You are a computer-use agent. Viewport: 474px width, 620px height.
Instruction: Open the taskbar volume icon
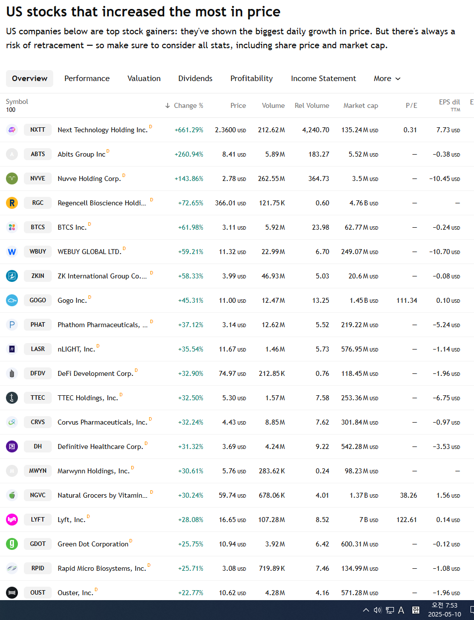(378, 610)
